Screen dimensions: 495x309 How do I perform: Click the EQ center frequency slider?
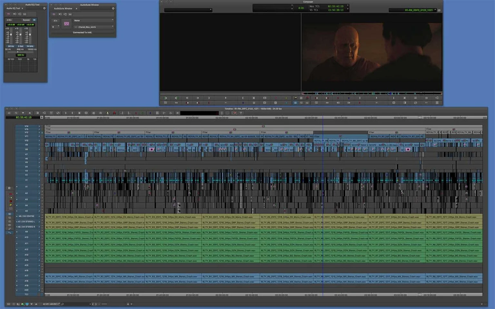click(x=18, y=52)
